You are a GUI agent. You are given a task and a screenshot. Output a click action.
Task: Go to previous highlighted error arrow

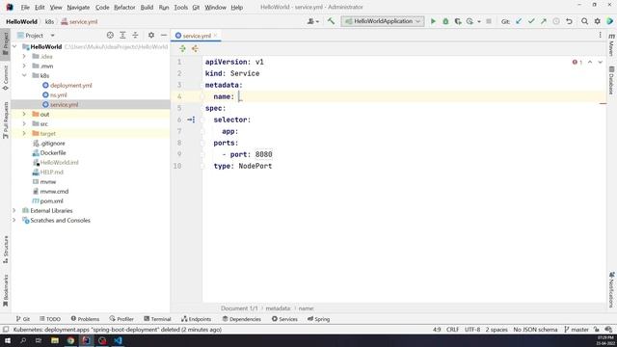point(590,62)
